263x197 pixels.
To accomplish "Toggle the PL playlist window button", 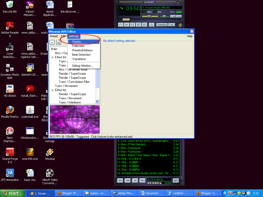I will pos(179,16).
